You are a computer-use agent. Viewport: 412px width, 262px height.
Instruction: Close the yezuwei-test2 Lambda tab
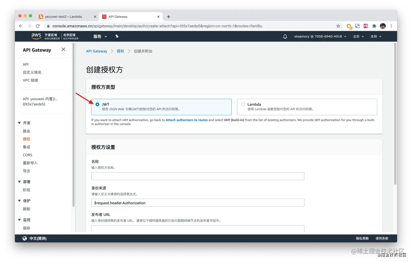[95, 17]
